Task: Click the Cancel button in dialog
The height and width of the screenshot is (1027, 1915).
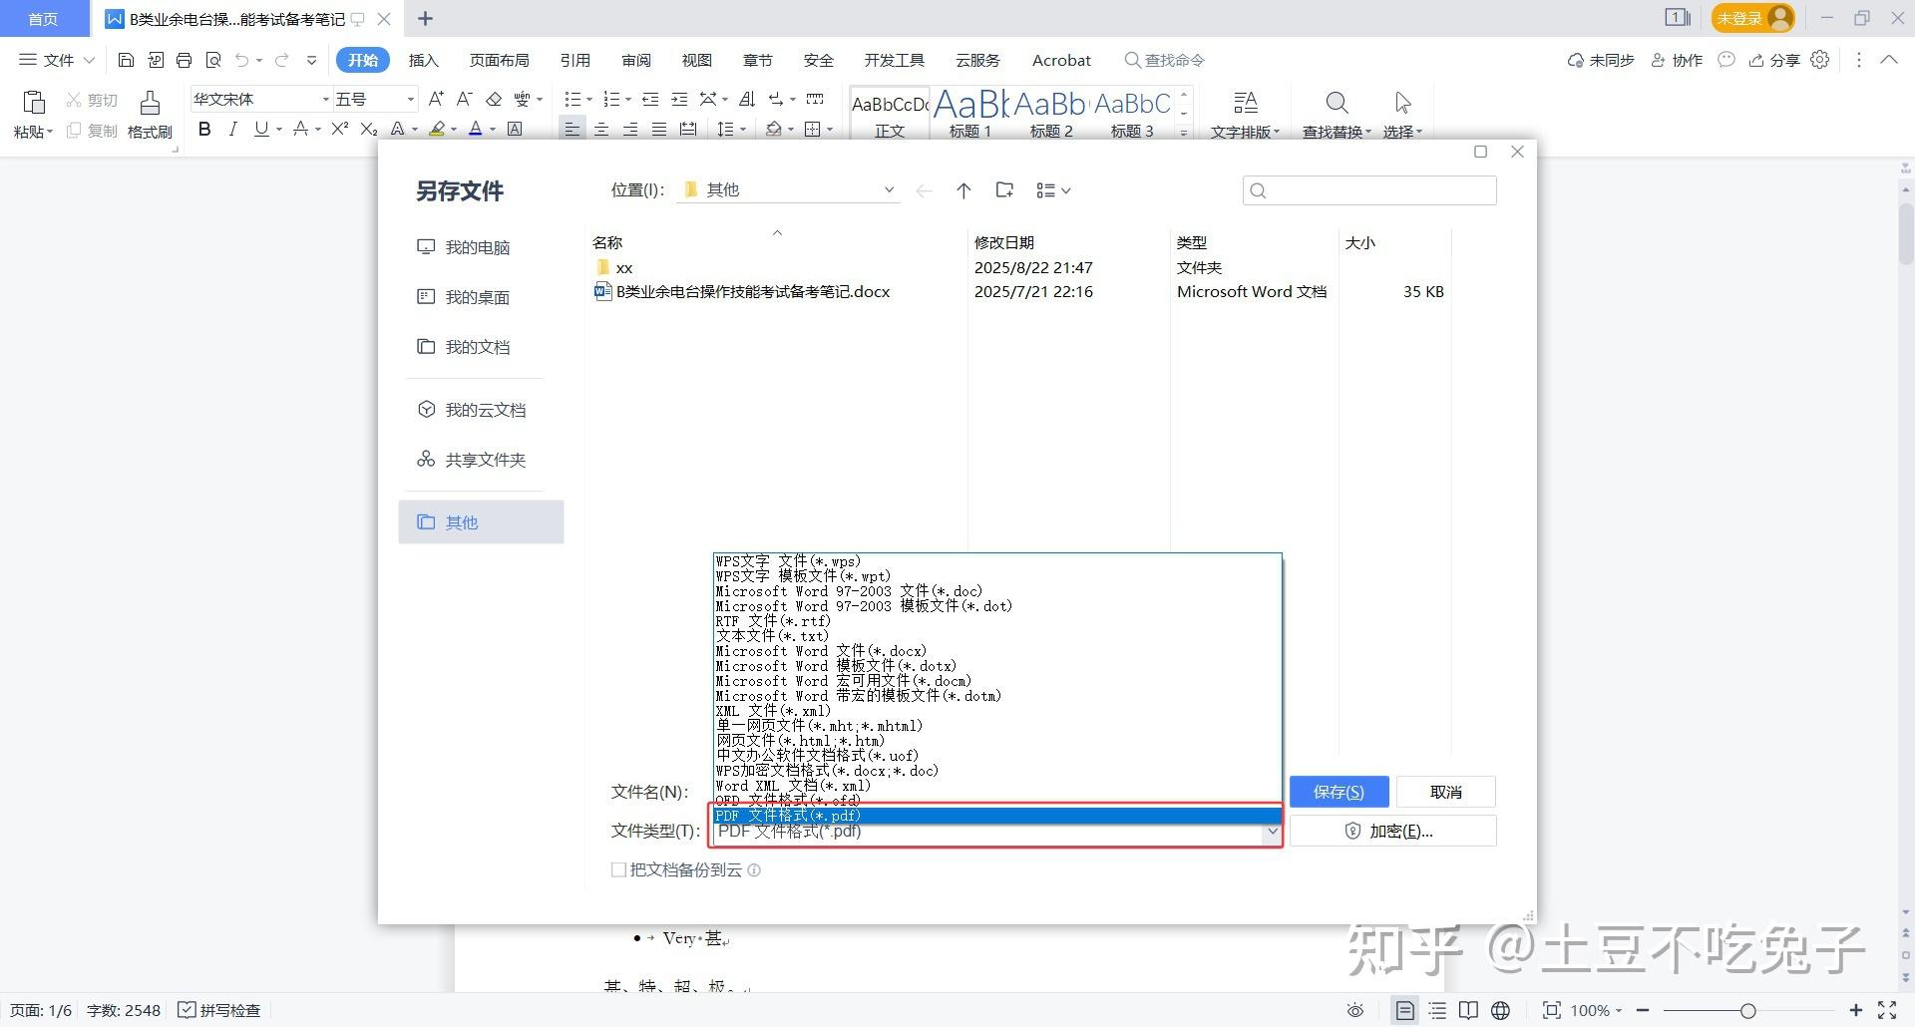Action: click(x=1445, y=792)
